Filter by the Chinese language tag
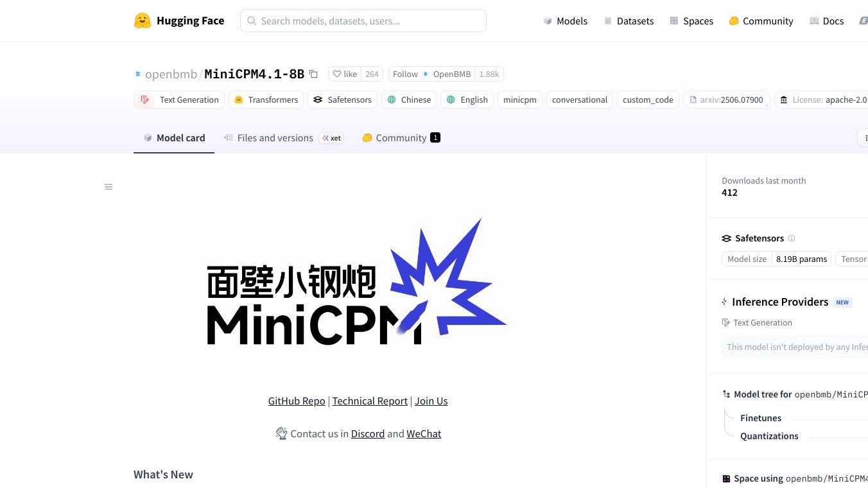 pyautogui.click(x=409, y=100)
